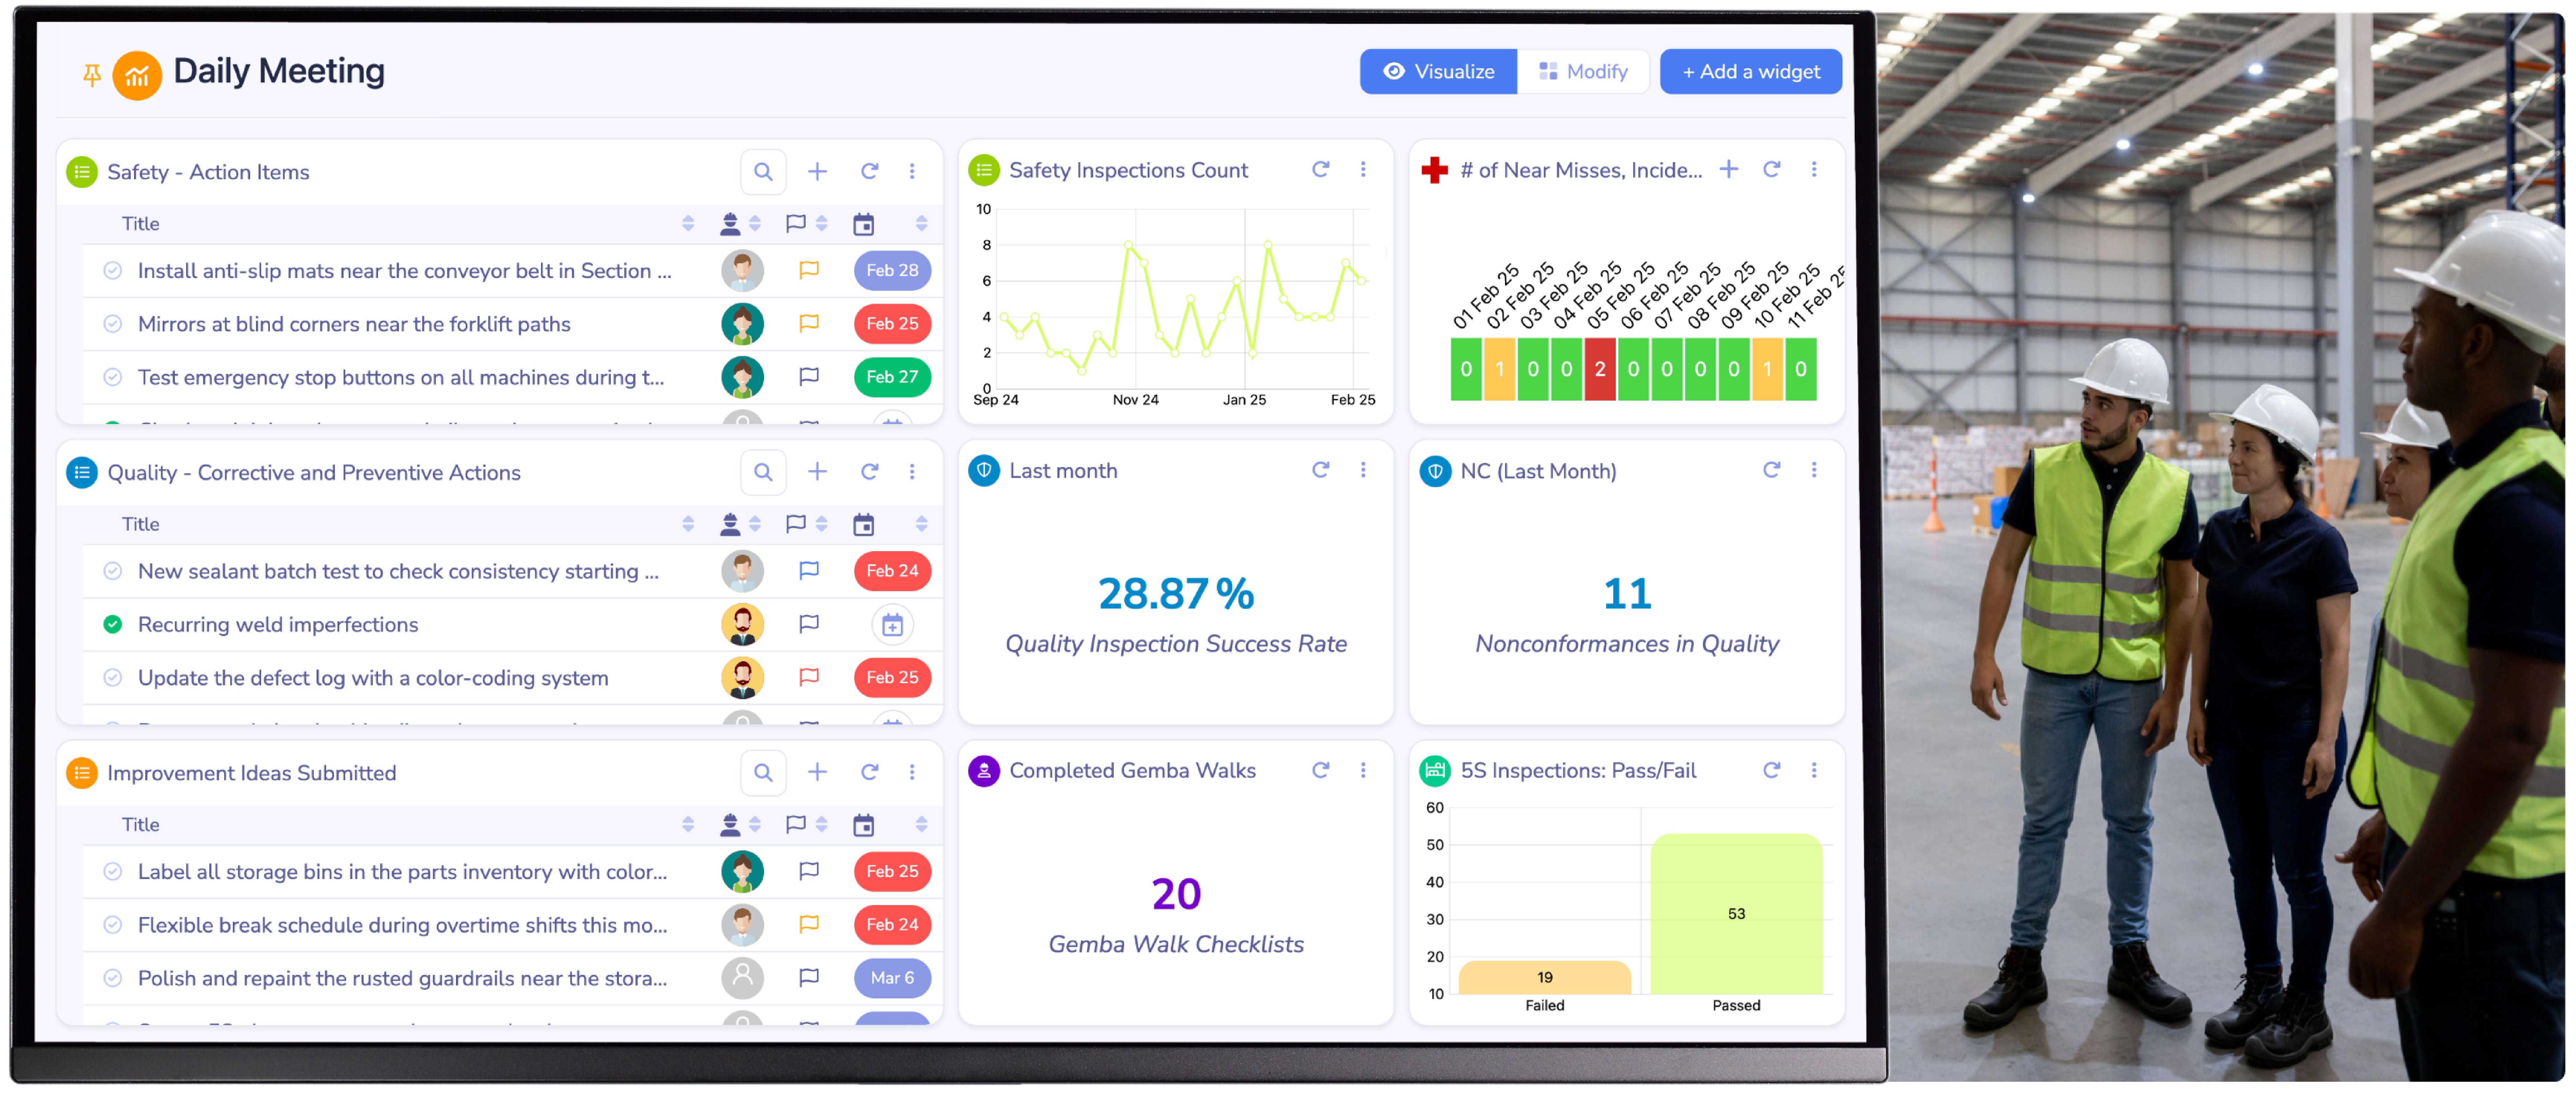Click assignee avatar of 'Mirrors at blind corners'
This screenshot has width=2576, height=1093.
[x=742, y=324]
